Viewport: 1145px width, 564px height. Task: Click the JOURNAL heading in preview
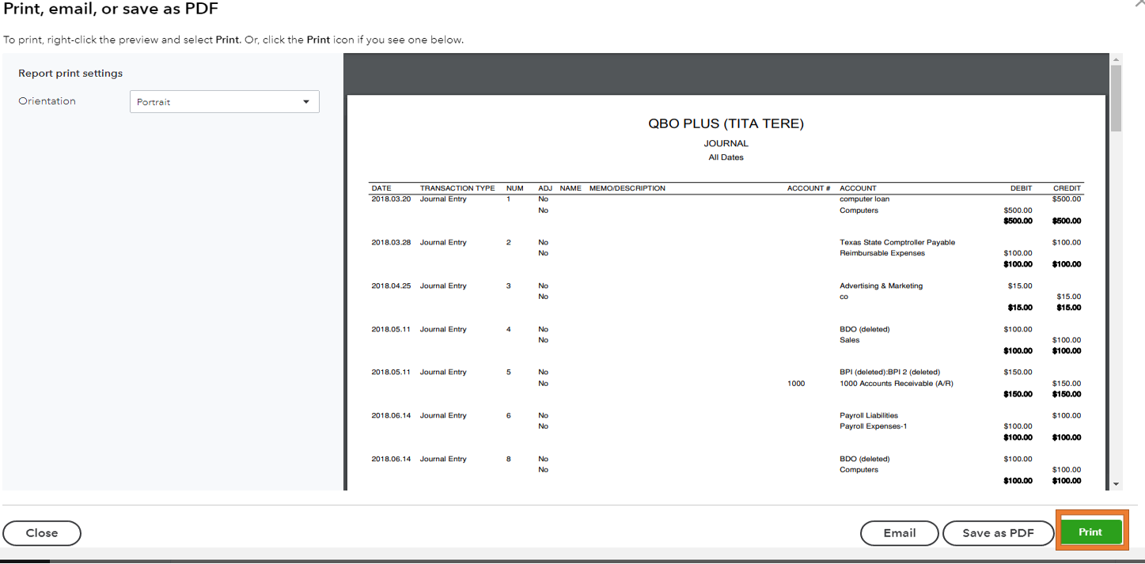tap(726, 143)
